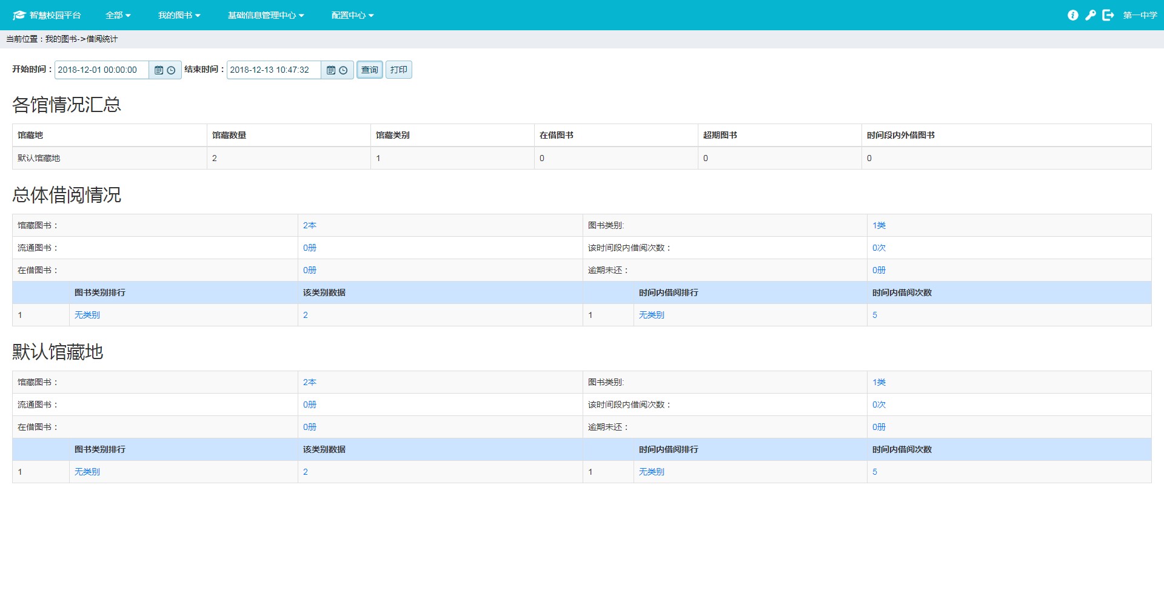Click the 1类 link in 默认馆藏地 section
1164x611 pixels.
pyautogui.click(x=879, y=382)
